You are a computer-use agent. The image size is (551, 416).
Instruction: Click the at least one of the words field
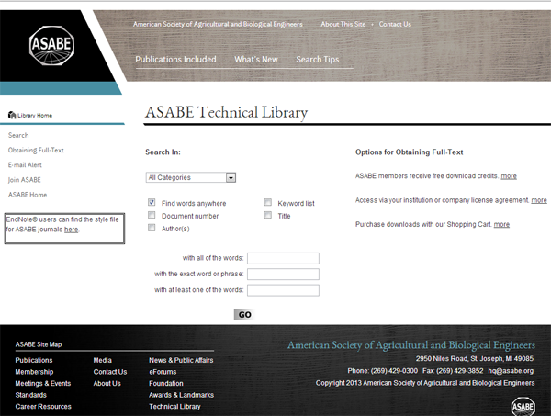(x=283, y=290)
